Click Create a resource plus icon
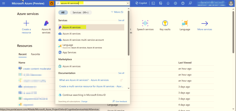 click(x=26, y=23)
